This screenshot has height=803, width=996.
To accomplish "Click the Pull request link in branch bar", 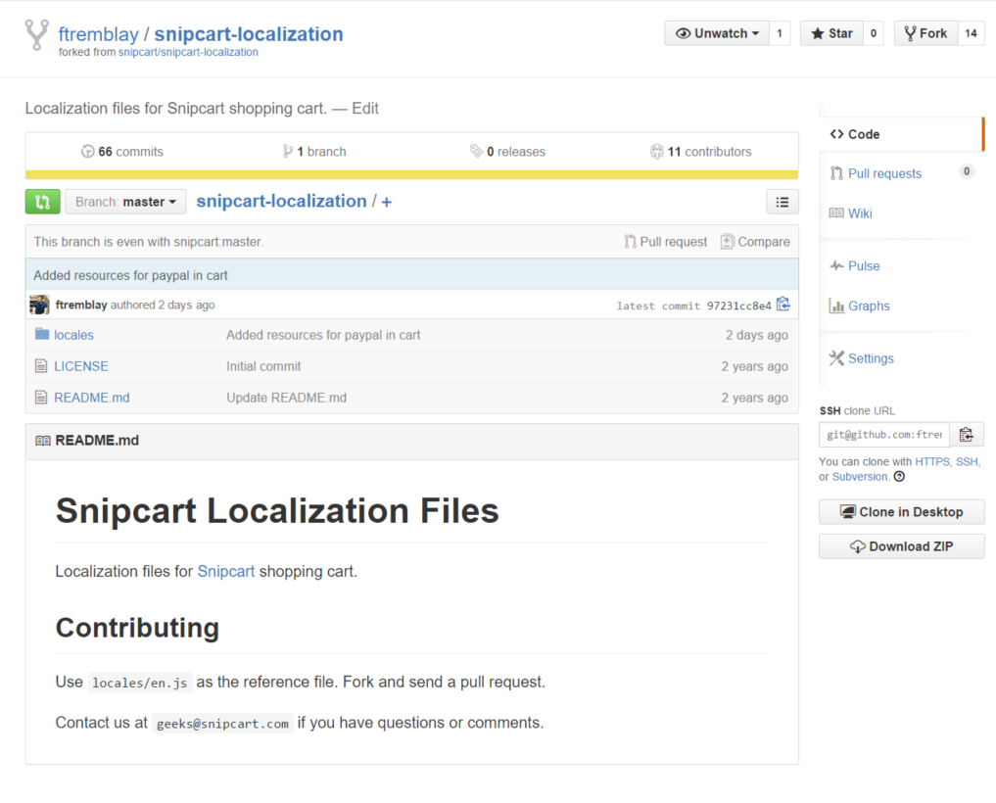I will (666, 242).
